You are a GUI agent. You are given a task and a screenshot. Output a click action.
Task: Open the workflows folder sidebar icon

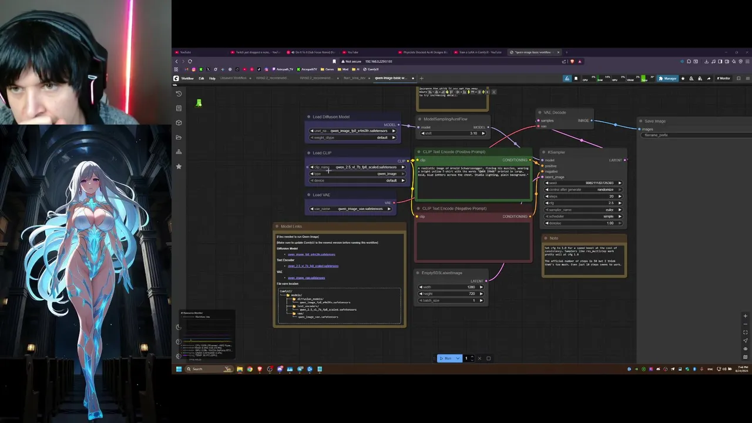[179, 137]
